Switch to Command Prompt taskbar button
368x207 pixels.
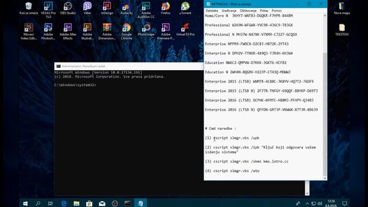(x=128, y=203)
